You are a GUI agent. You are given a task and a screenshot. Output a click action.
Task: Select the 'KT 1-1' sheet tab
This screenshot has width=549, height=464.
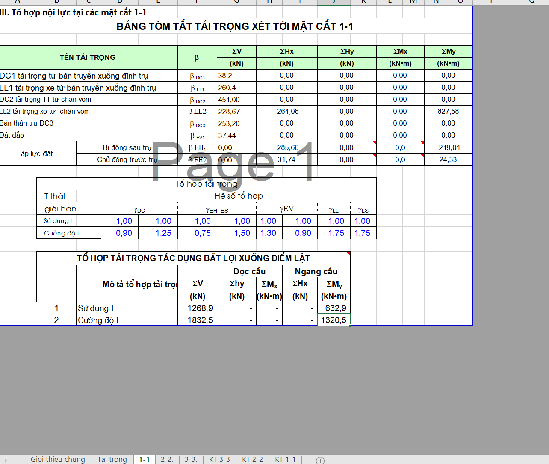point(285,459)
